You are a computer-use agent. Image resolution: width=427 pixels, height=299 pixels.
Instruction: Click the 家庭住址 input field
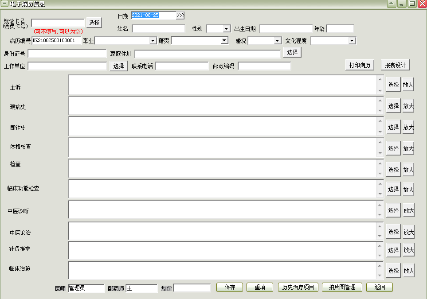point(208,54)
